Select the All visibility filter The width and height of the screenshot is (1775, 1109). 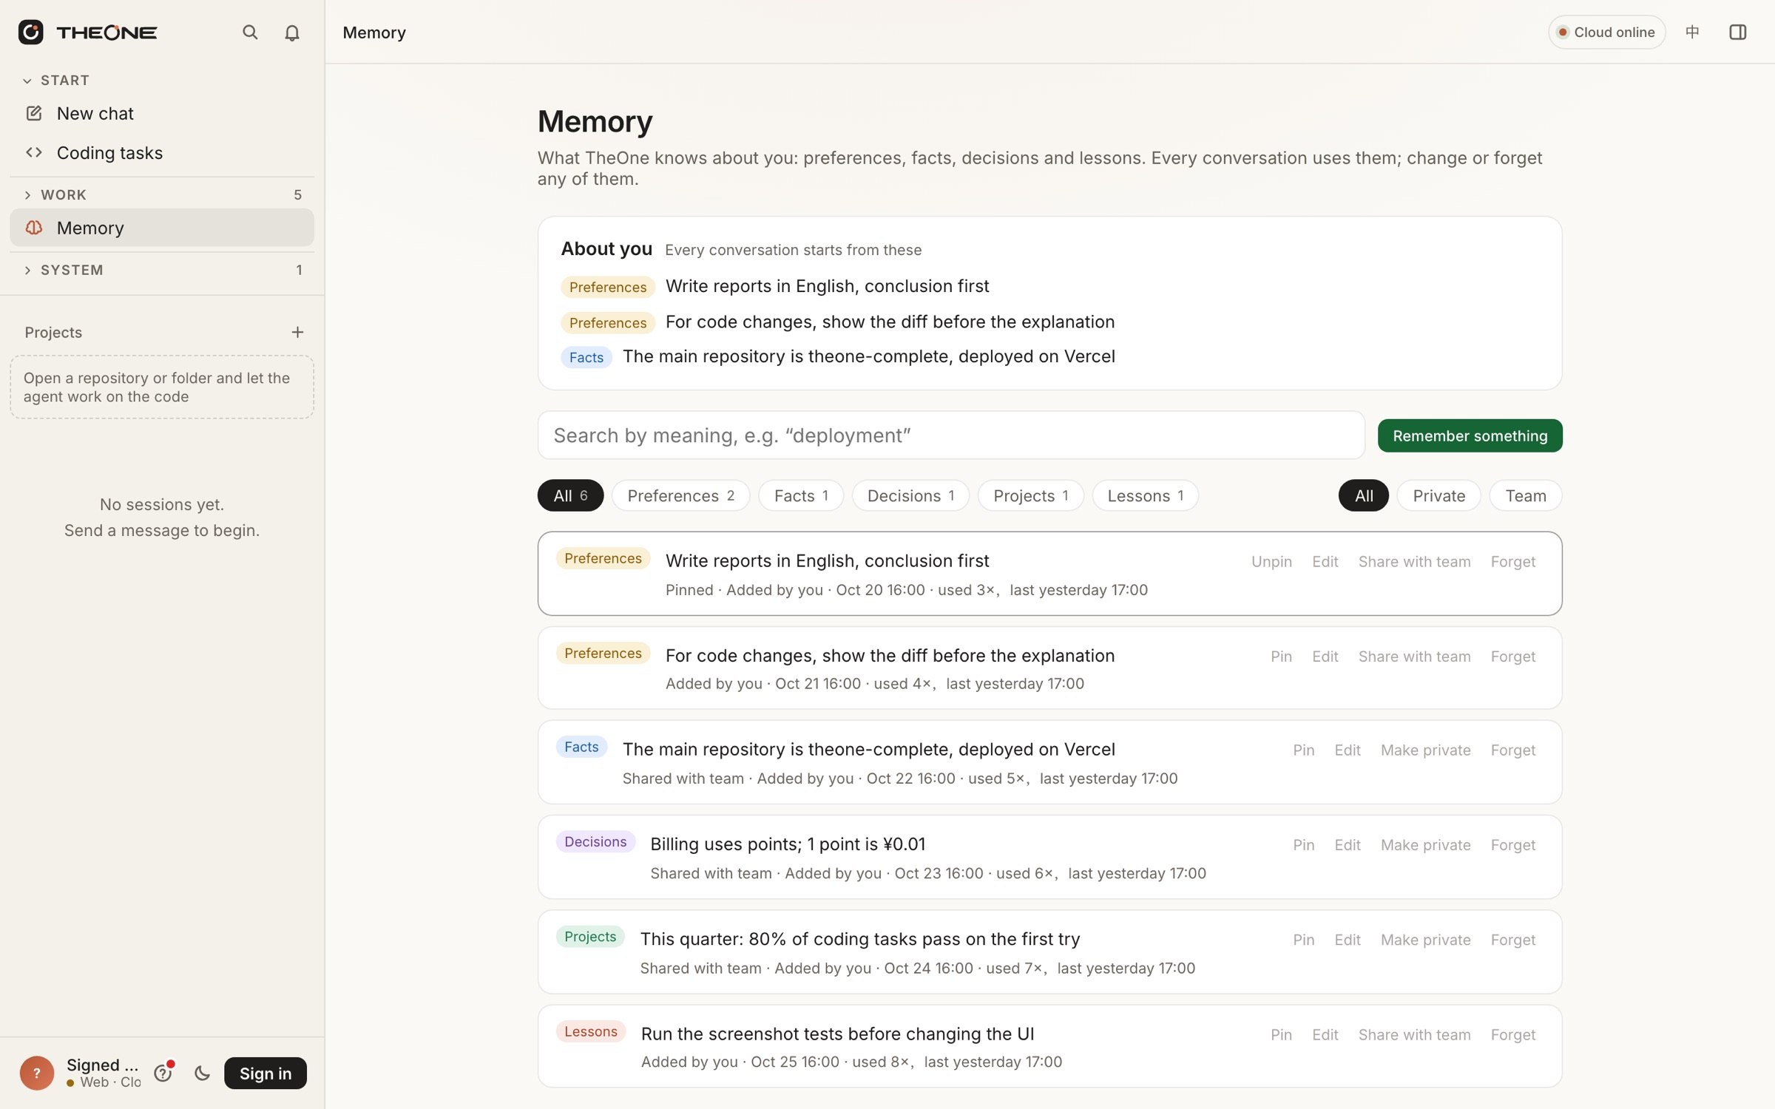[1364, 495]
